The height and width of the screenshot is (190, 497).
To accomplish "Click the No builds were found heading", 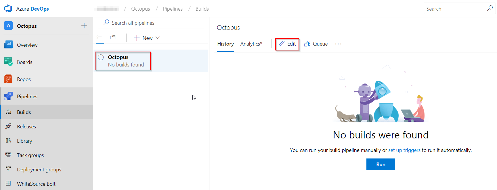I will pyautogui.click(x=381, y=135).
